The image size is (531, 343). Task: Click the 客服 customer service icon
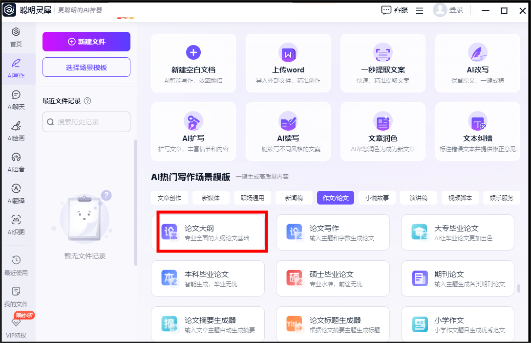(x=386, y=10)
